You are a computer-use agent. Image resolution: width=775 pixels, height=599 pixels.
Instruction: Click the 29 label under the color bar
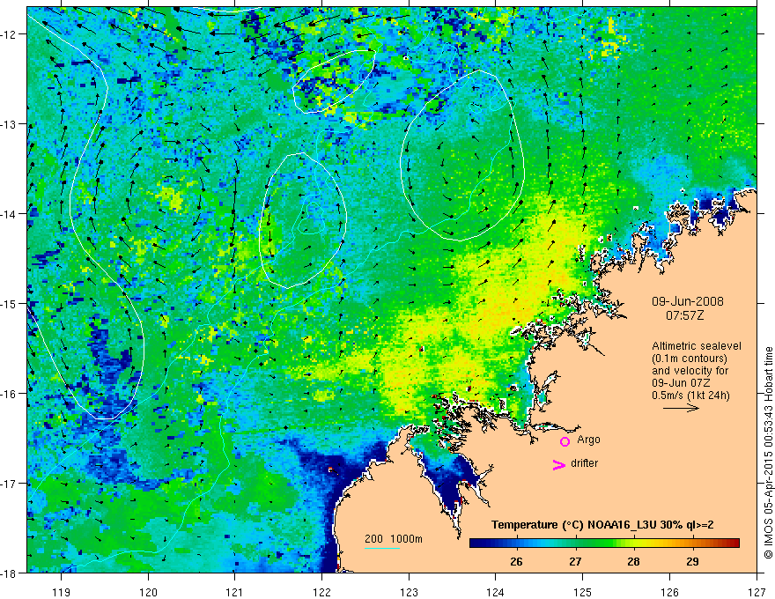pyautogui.click(x=692, y=561)
